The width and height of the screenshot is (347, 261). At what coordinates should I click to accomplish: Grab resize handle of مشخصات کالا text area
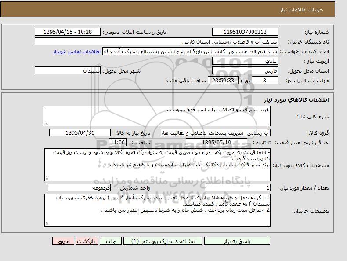click(x=47, y=179)
